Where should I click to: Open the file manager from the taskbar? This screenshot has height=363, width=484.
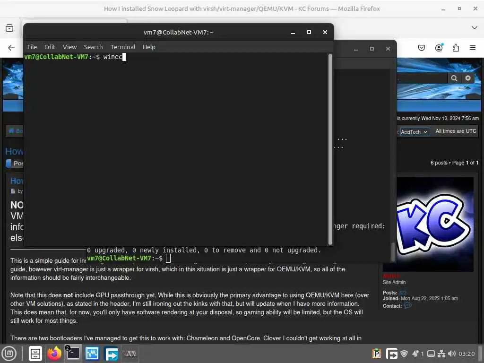[35, 354]
